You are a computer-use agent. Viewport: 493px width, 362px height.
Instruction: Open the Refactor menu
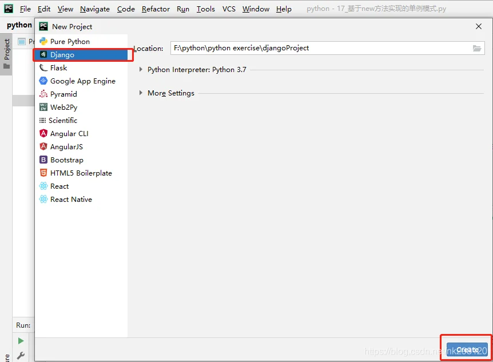[x=156, y=9]
